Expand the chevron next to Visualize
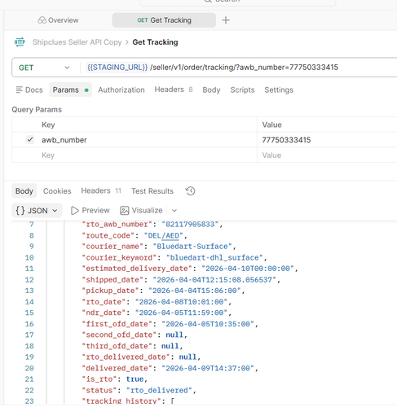 coord(174,211)
